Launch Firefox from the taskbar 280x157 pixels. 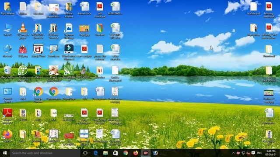coord(136,153)
